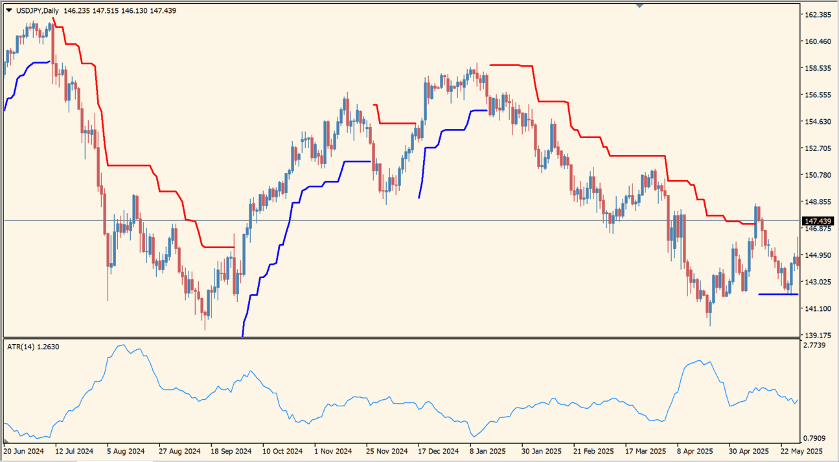The width and height of the screenshot is (839, 462).
Task: Click the 17 Dec 2024 date label
Action: (x=439, y=451)
